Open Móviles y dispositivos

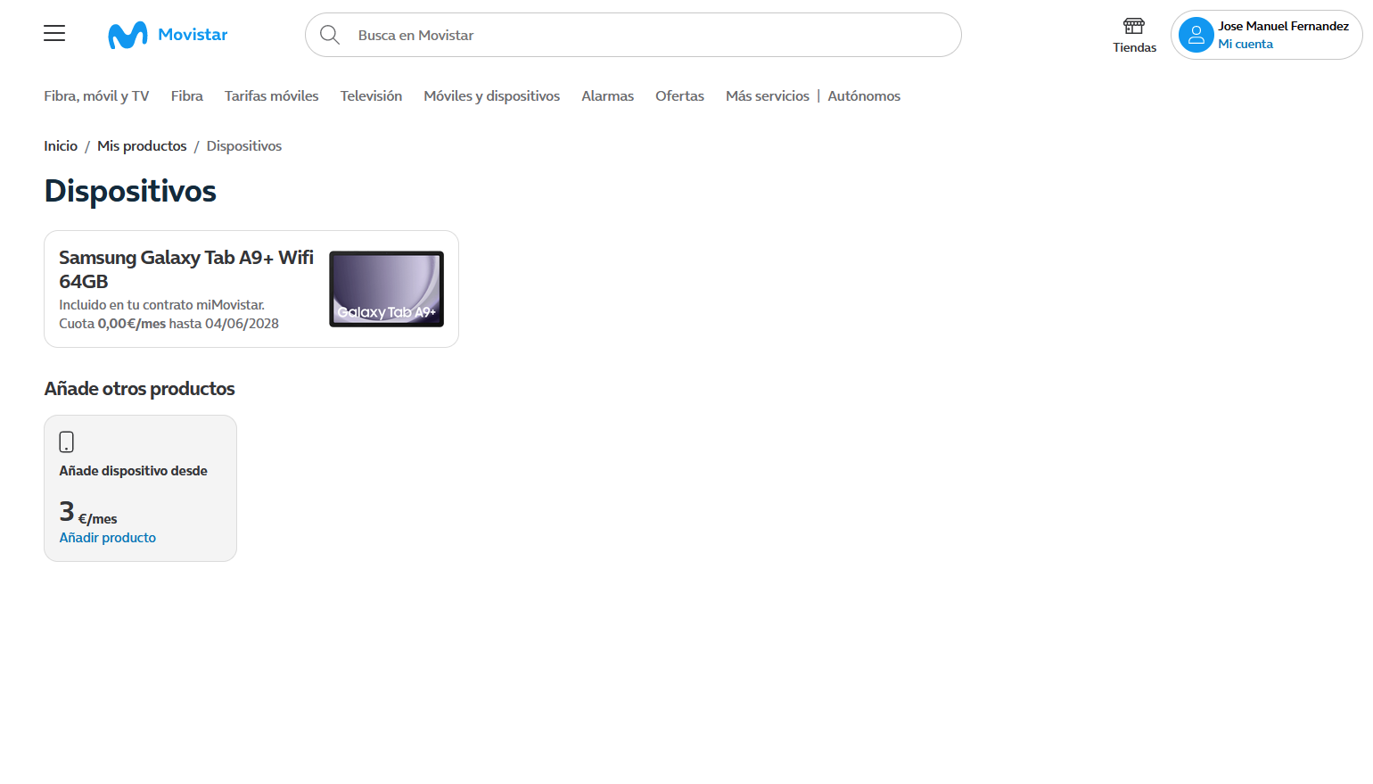(491, 95)
